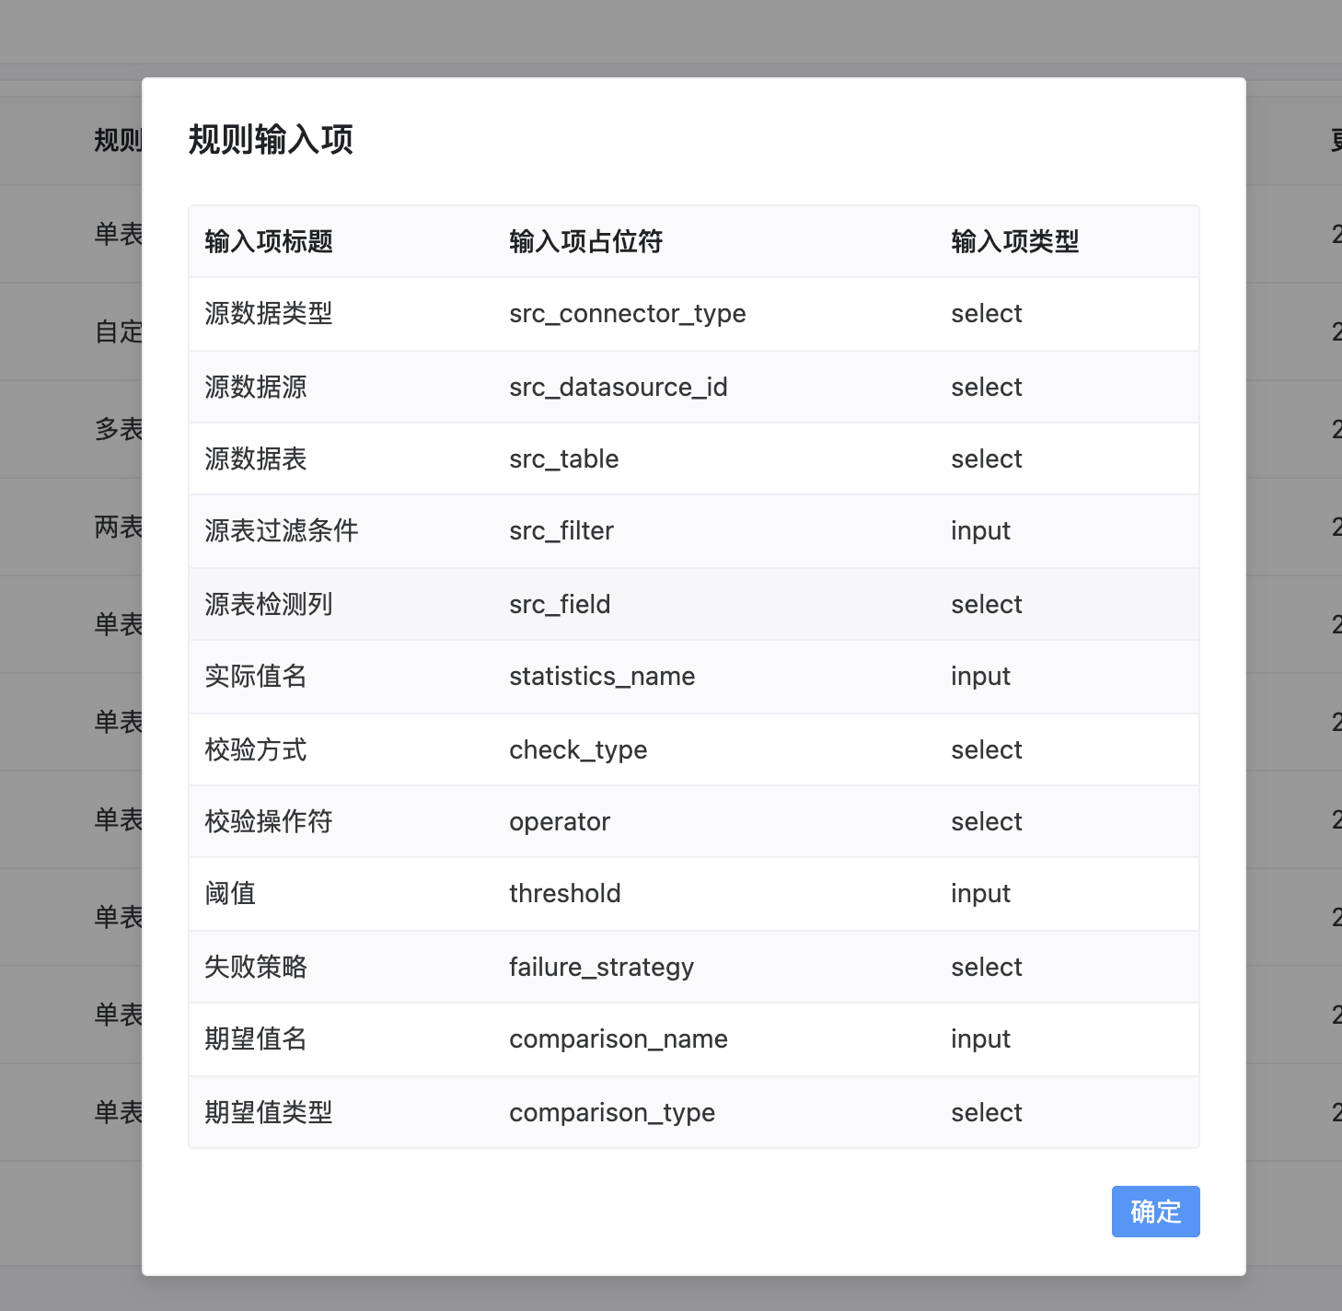This screenshot has height=1311, width=1342.
Task: Click input type in threshold row
Action: [x=980, y=894]
